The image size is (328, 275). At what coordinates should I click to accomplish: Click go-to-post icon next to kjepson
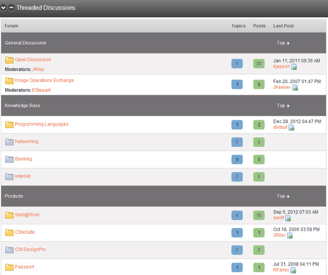tap(294, 67)
